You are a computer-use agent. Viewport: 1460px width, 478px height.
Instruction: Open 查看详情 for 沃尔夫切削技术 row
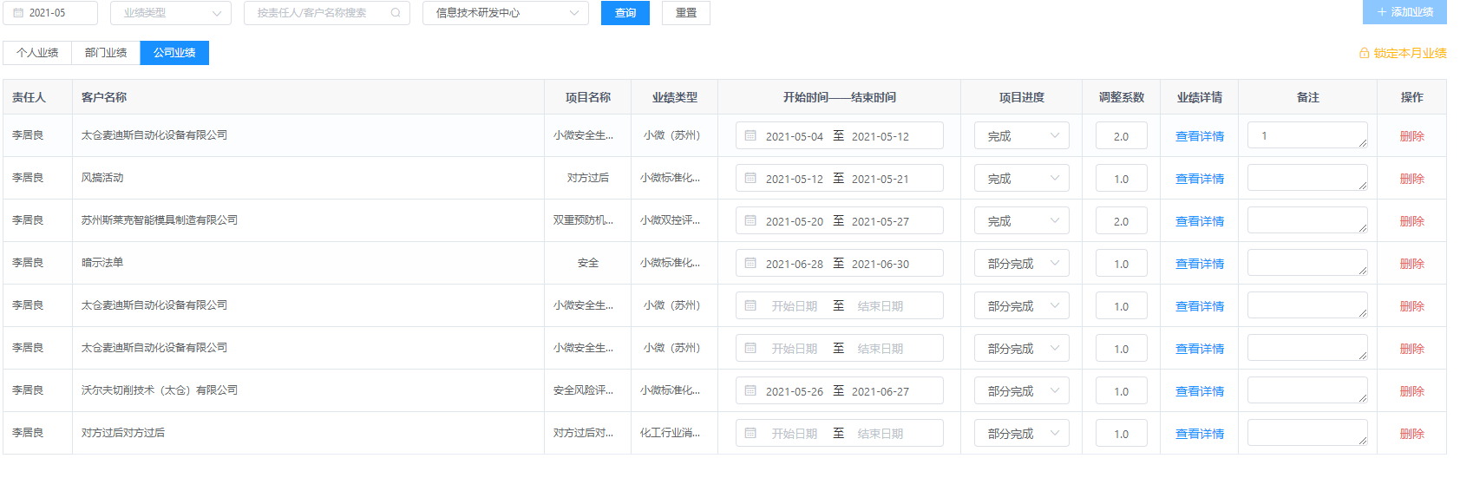(1200, 391)
